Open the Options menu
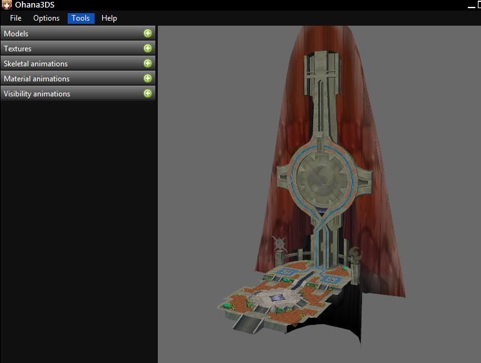481x363 pixels. 46,18
